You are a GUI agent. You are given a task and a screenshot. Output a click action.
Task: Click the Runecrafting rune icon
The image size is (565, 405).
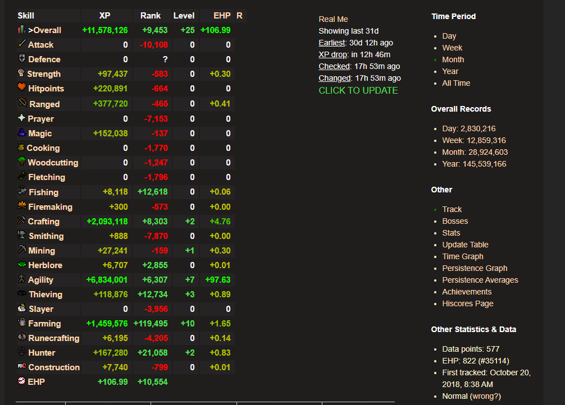(x=21, y=337)
